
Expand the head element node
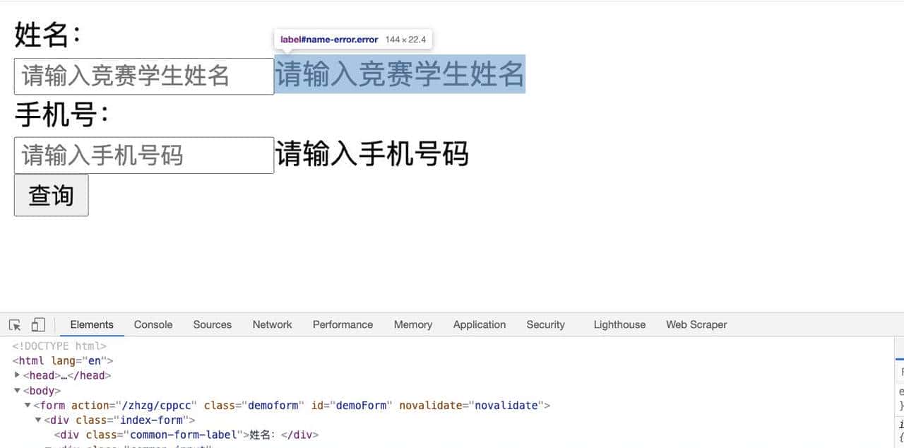pyautogui.click(x=18, y=375)
